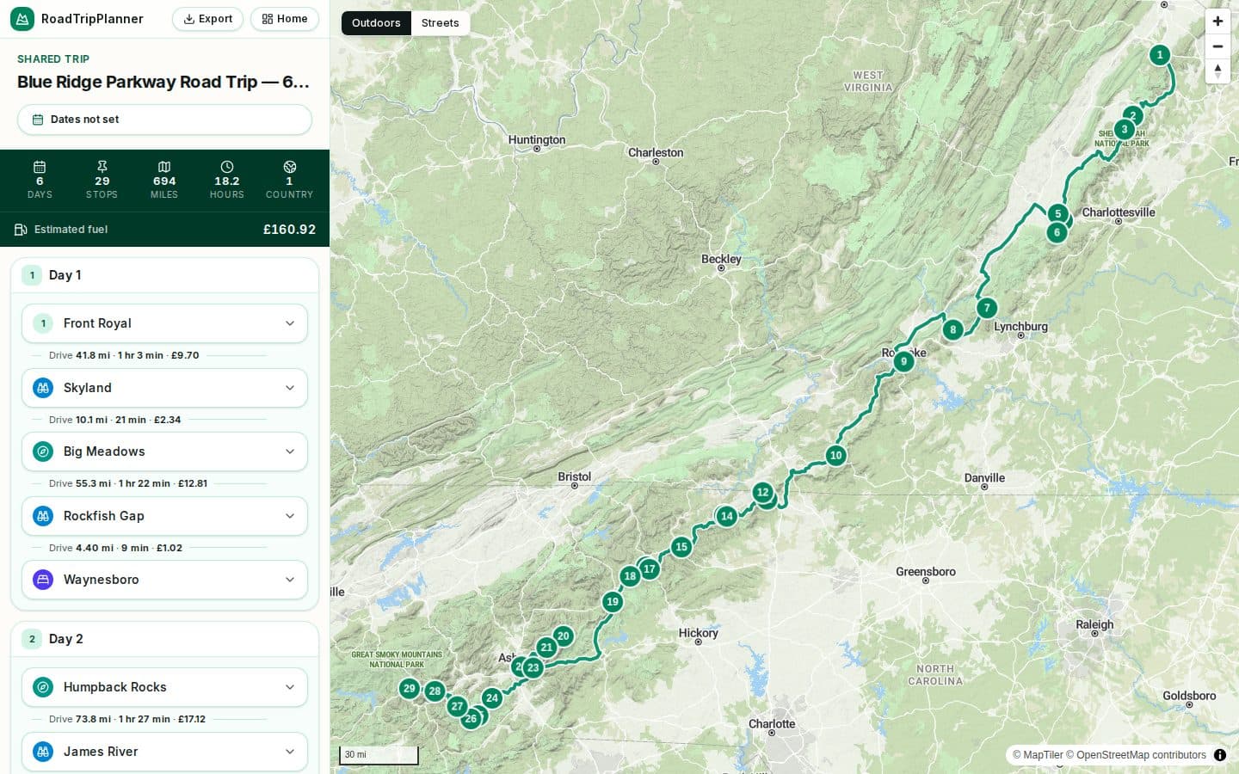1239x774 pixels.
Task: Expand the Skyland stop chevron
Action: (x=290, y=388)
